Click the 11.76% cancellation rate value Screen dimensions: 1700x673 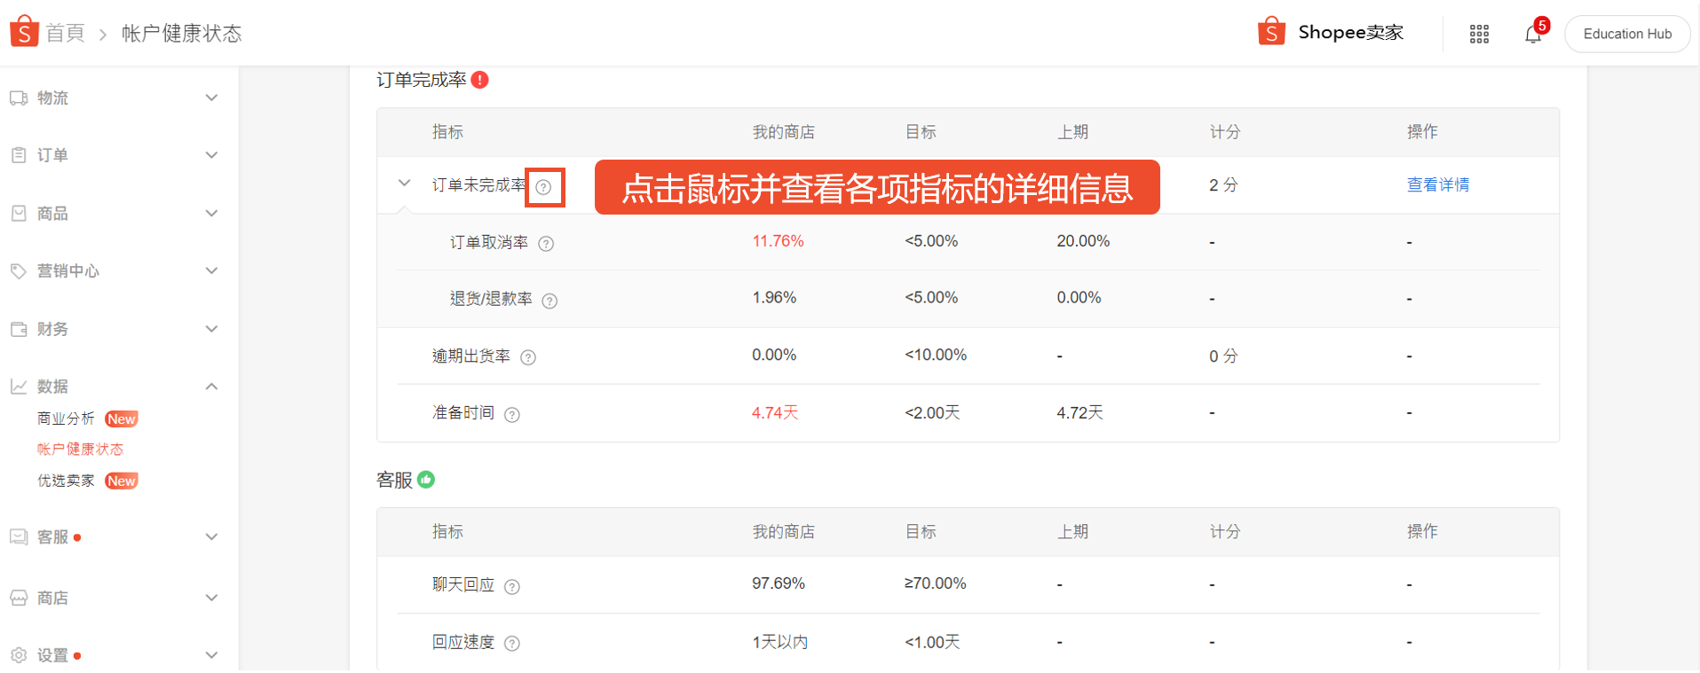(x=778, y=241)
